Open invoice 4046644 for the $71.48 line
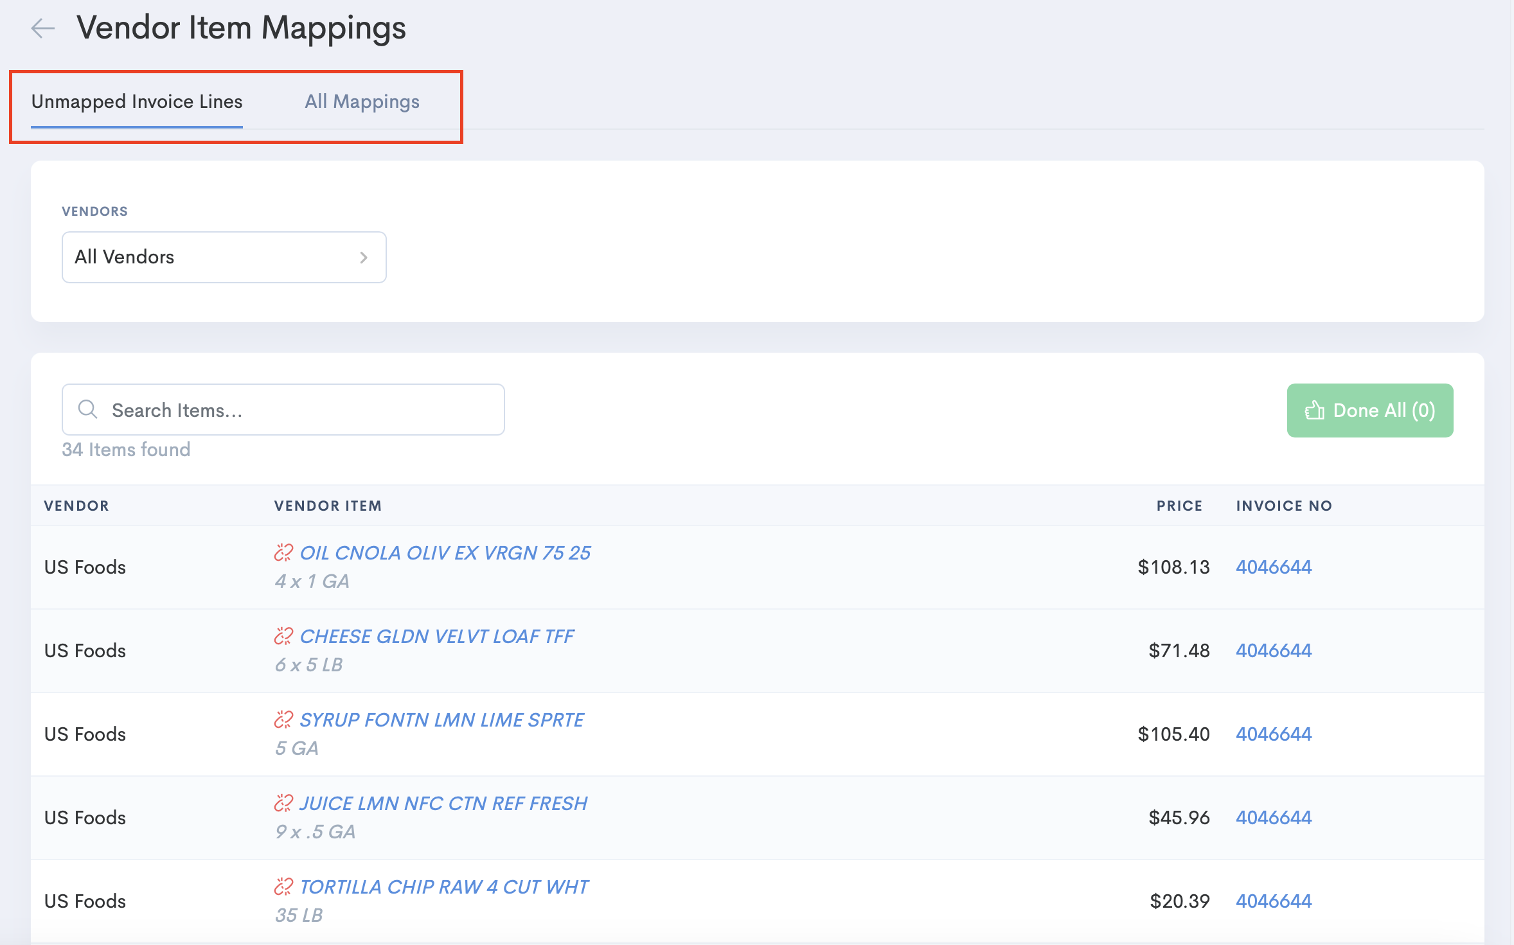The image size is (1514, 945). (1273, 650)
